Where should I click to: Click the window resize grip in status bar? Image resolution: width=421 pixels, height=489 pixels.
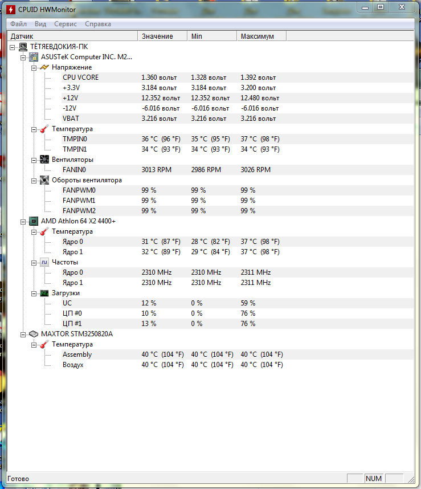pos(411,479)
